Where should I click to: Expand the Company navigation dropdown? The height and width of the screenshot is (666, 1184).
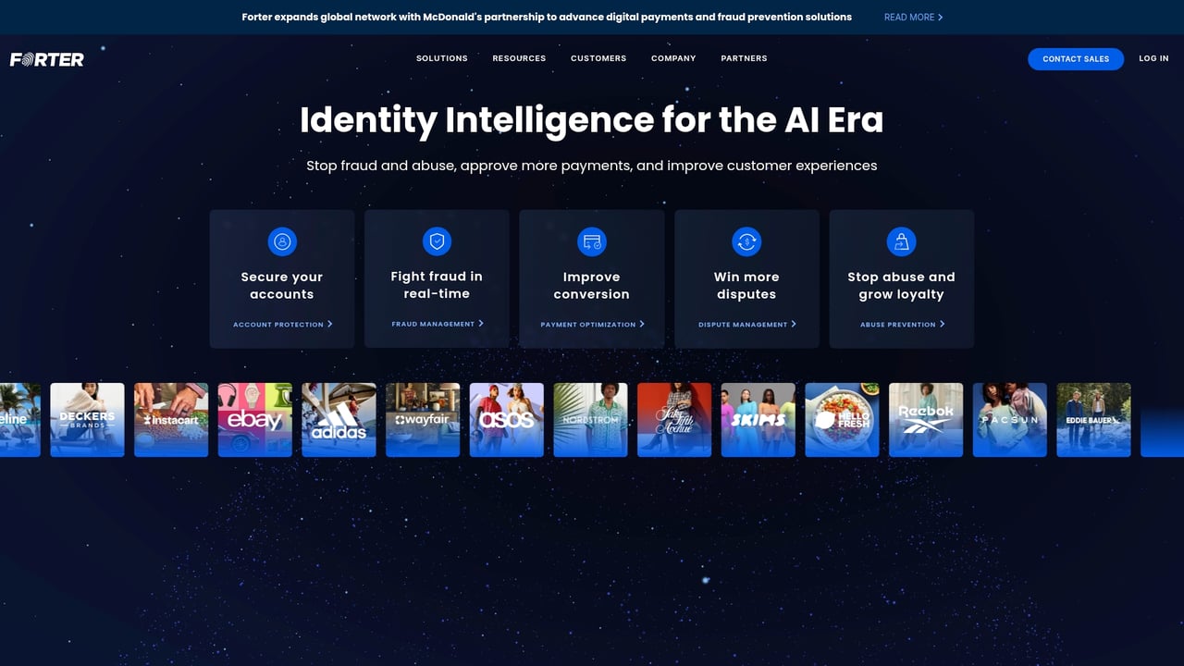(672, 58)
